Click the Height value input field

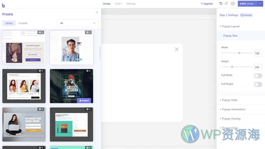(258, 67)
